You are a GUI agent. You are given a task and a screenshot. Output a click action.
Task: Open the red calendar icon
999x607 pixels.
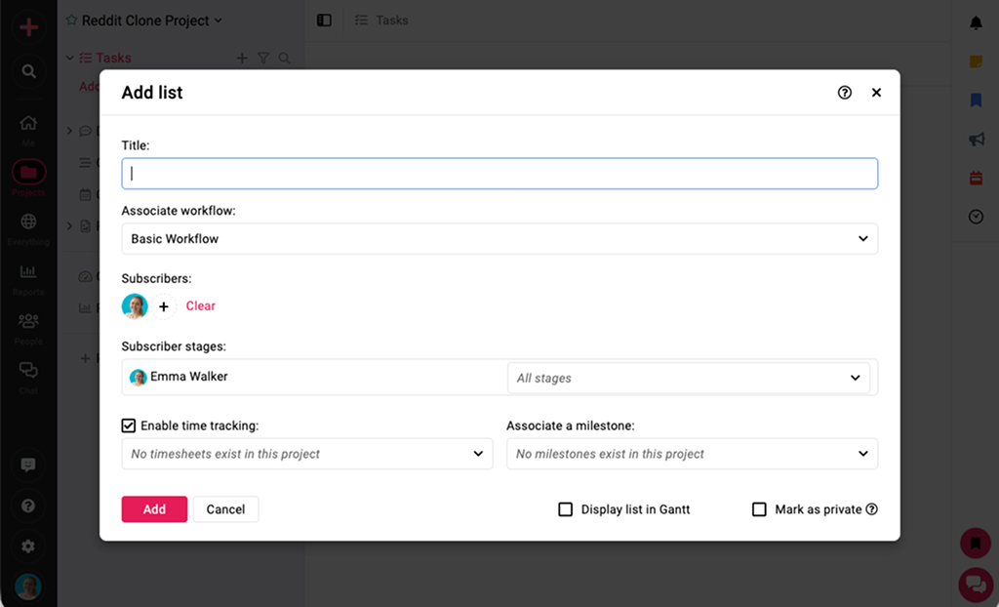976,178
